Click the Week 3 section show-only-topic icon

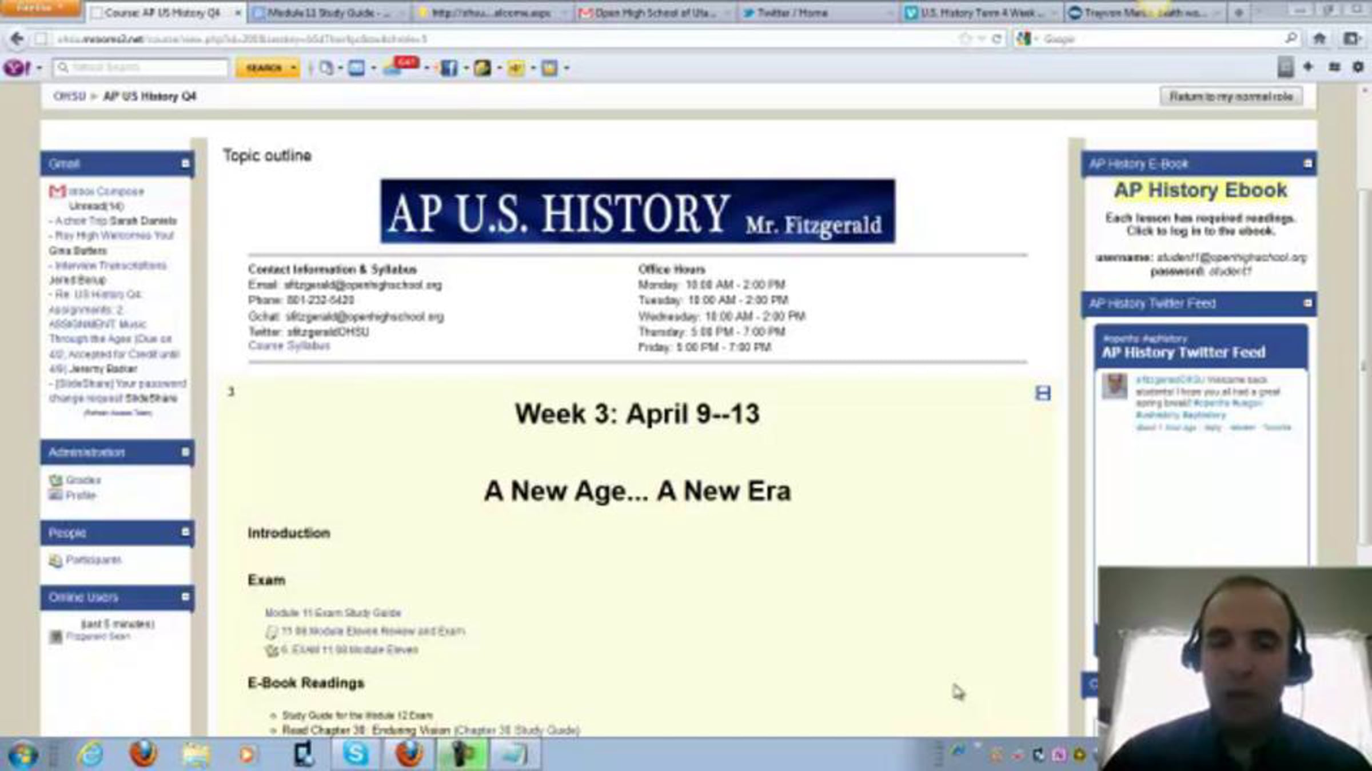point(1043,393)
